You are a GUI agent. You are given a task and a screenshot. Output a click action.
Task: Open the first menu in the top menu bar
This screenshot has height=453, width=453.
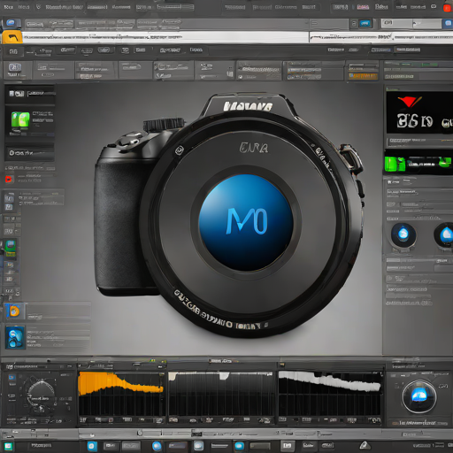tap(8, 7)
